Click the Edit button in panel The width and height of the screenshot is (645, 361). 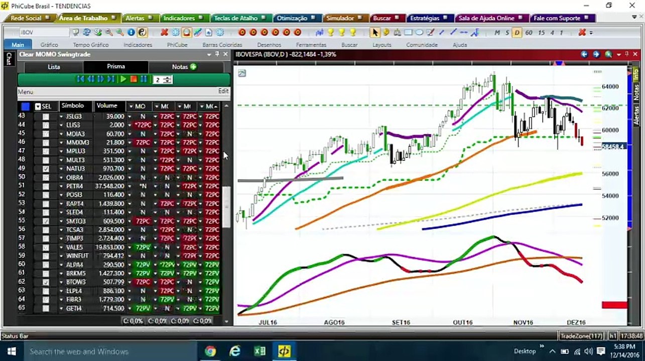(223, 91)
